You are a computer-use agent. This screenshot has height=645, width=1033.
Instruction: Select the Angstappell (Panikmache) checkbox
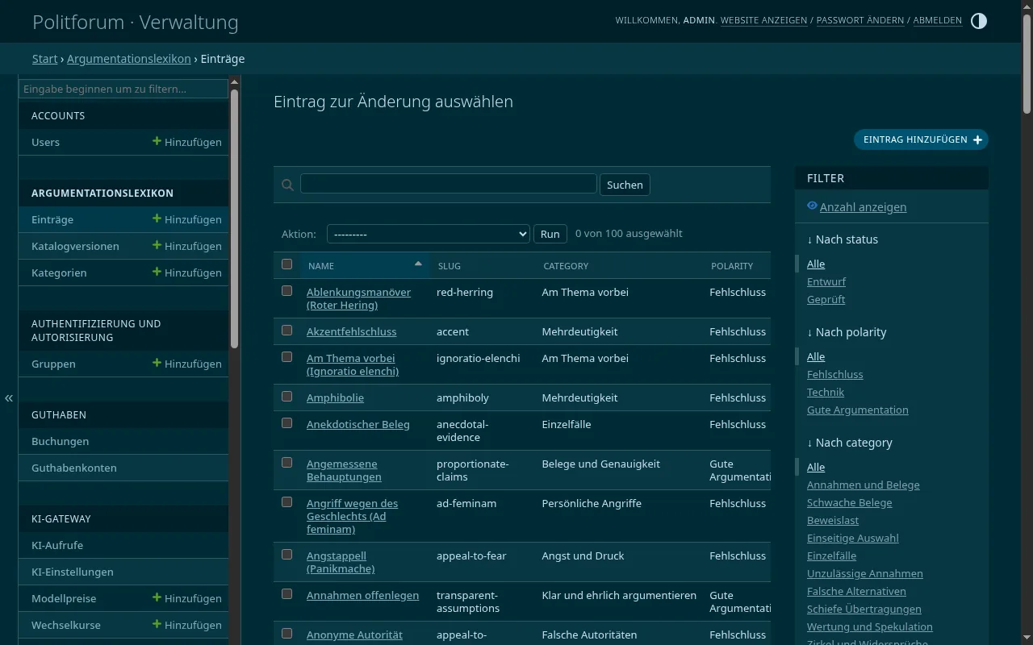286,555
